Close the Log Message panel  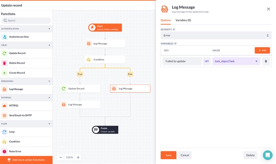click(x=269, y=9)
